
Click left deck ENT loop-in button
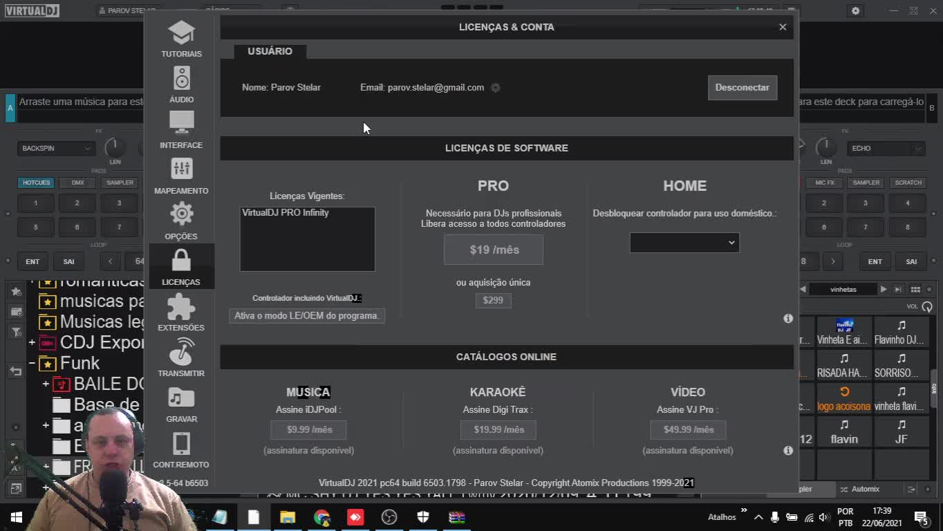(x=32, y=261)
